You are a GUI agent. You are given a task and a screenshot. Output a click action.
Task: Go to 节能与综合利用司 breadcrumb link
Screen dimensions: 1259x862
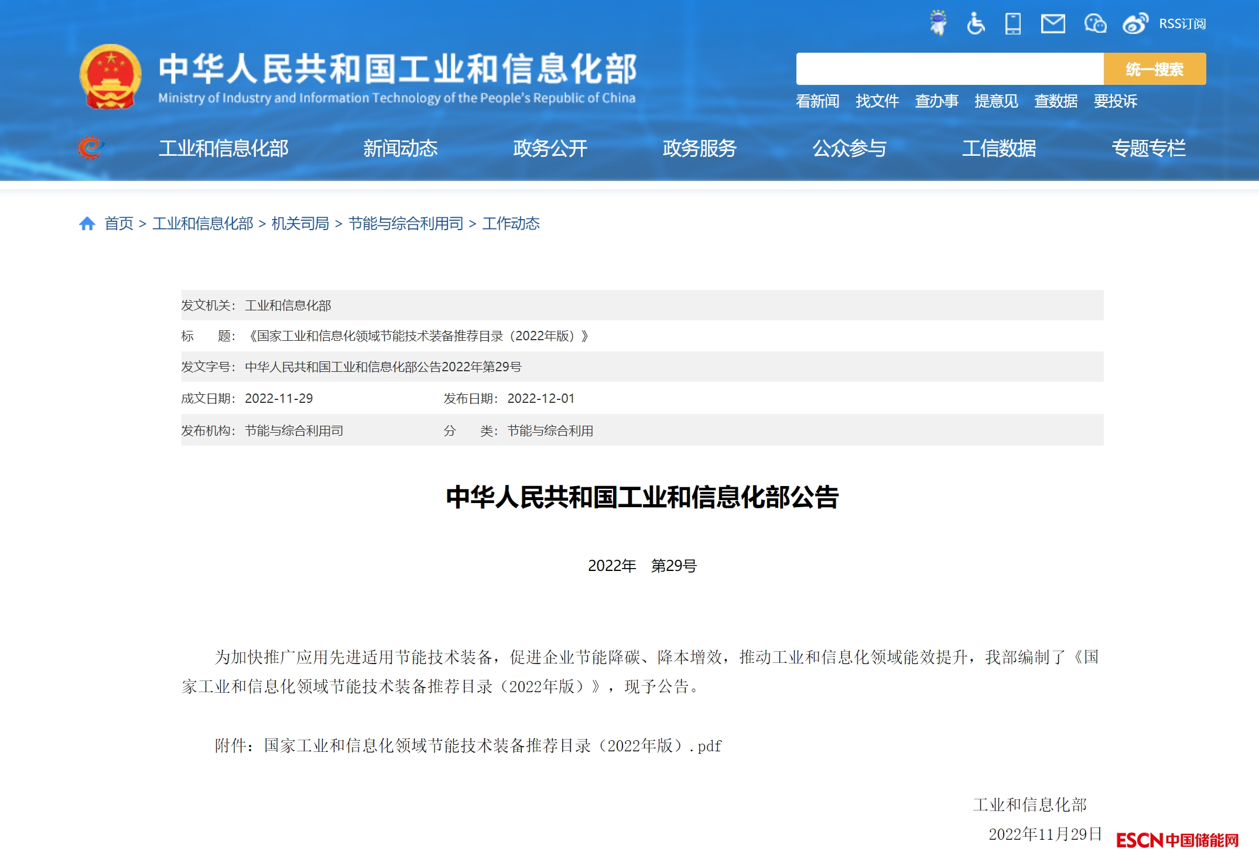[405, 223]
